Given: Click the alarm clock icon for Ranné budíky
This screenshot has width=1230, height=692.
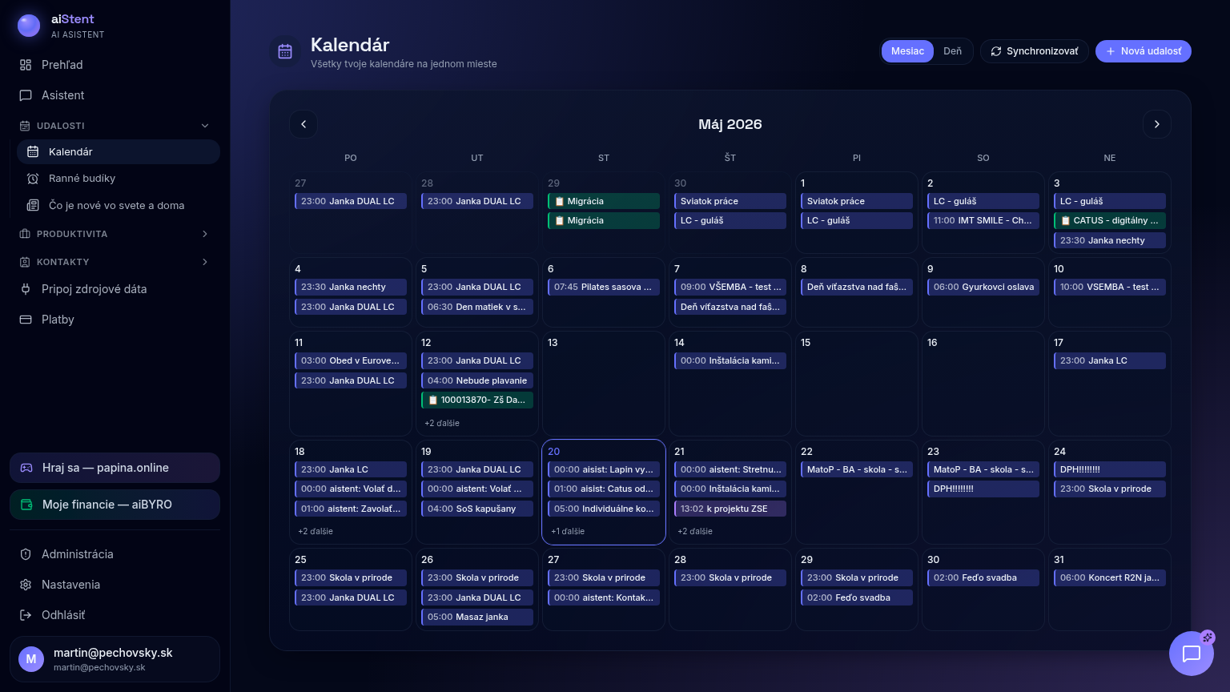Looking at the screenshot, I should (x=33, y=179).
